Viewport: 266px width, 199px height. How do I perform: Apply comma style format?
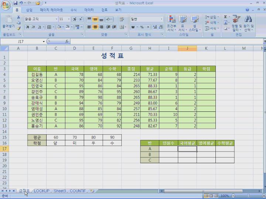[x=148, y=27]
